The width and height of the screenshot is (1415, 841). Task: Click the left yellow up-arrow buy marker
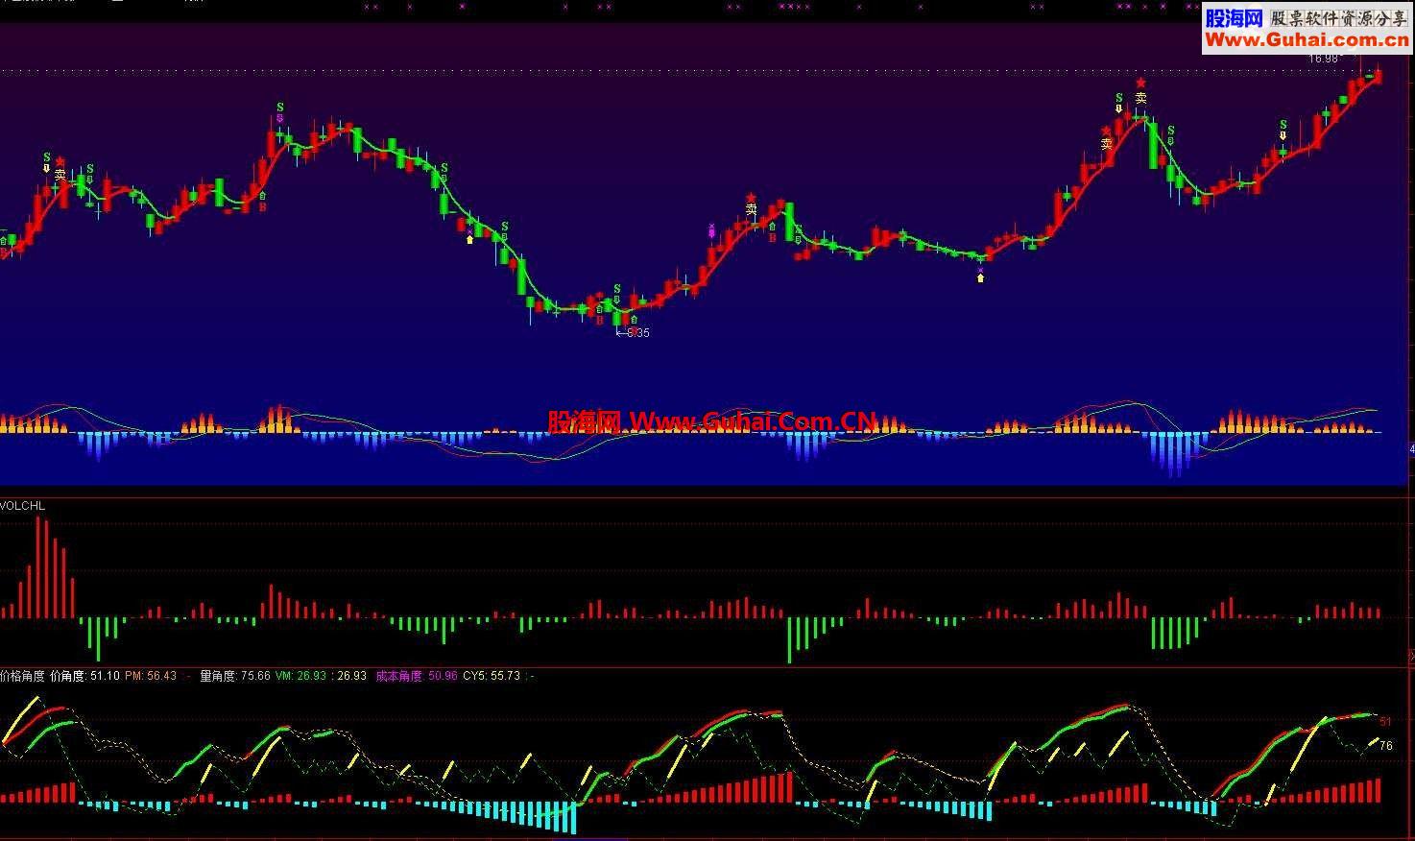[x=469, y=239]
